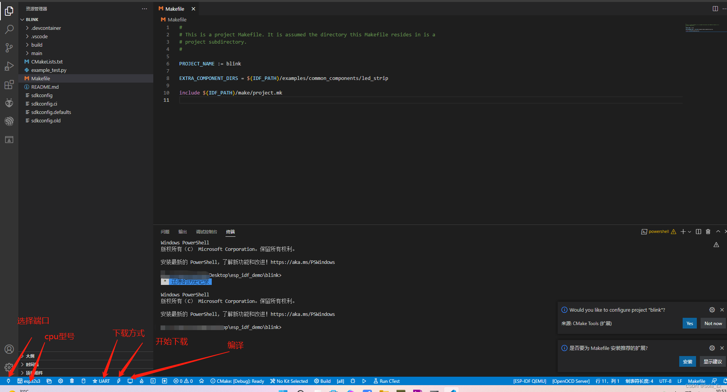Click 显示建议 show recommendations button
The height and width of the screenshot is (392, 727).
(712, 361)
